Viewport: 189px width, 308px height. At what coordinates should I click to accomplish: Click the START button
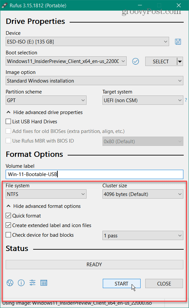point(122,283)
